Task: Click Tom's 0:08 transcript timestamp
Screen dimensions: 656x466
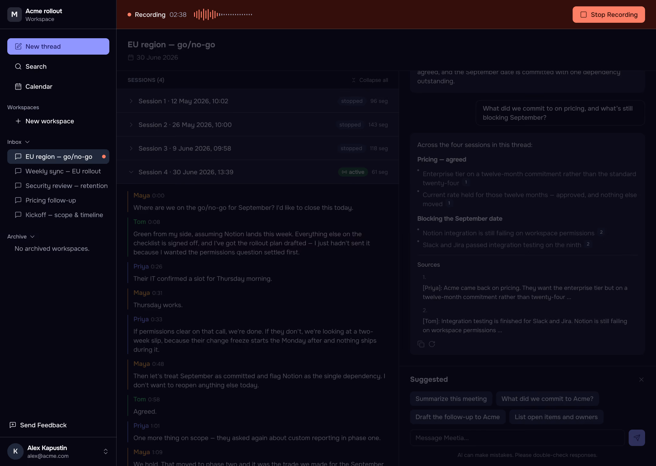Action: (154, 222)
